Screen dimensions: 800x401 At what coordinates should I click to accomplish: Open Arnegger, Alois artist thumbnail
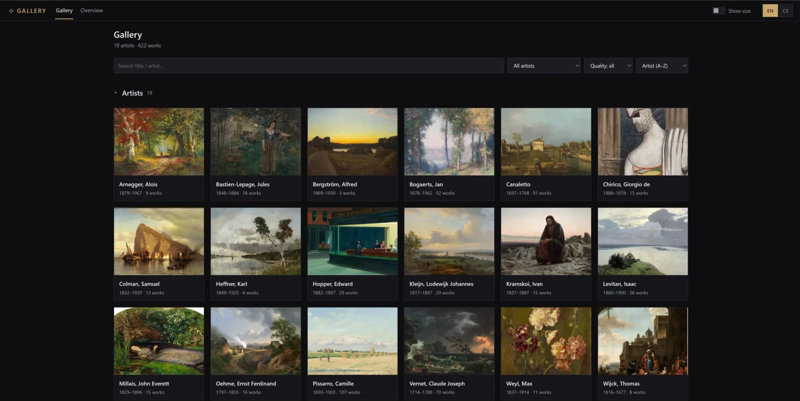(159, 141)
